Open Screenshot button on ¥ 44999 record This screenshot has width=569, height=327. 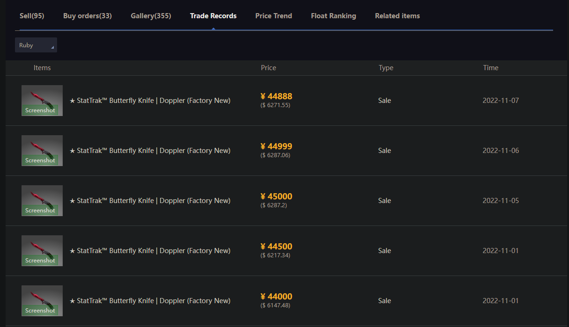pyautogui.click(x=40, y=160)
